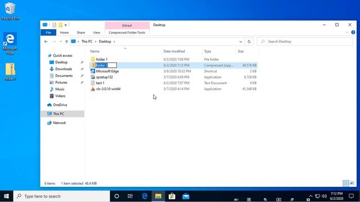Open network status tray icon
360x202 pixels.
(x=317, y=196)
